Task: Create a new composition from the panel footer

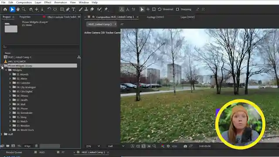Action: 13,146
